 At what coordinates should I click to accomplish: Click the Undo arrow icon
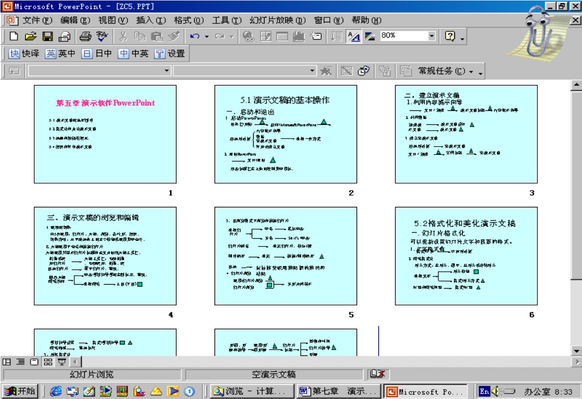194,37
